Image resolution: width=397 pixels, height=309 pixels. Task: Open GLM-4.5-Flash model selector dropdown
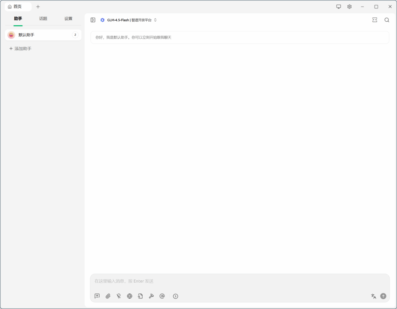(129, 20)
